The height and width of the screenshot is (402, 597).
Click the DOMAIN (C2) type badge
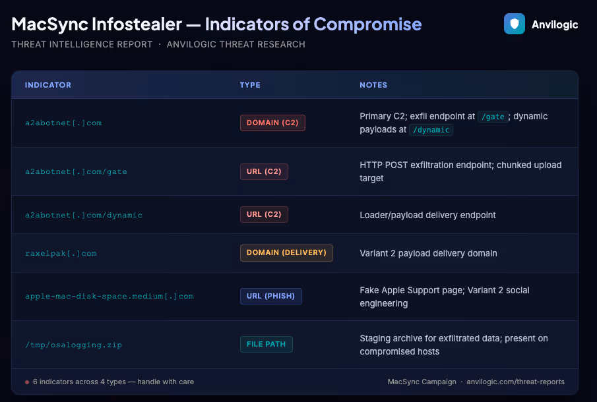point(272,123)
